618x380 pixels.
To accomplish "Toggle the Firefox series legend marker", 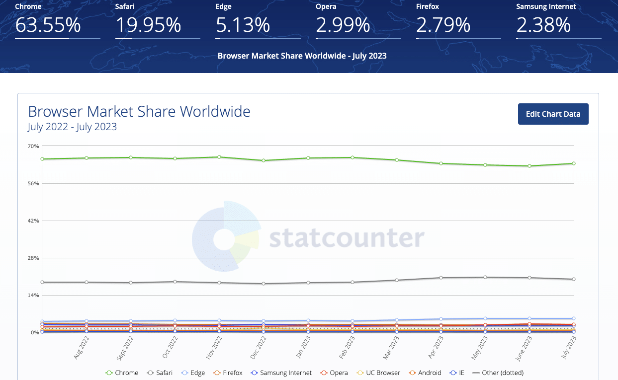I will coord(217,373).
